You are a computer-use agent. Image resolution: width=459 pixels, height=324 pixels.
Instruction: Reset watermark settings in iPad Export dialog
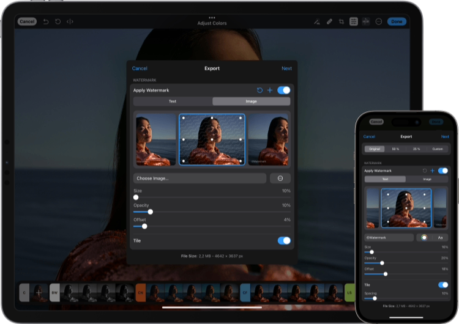259,90
